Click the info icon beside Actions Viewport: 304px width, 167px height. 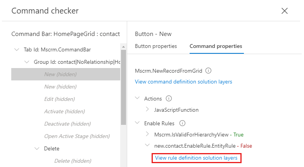(168, 99)
